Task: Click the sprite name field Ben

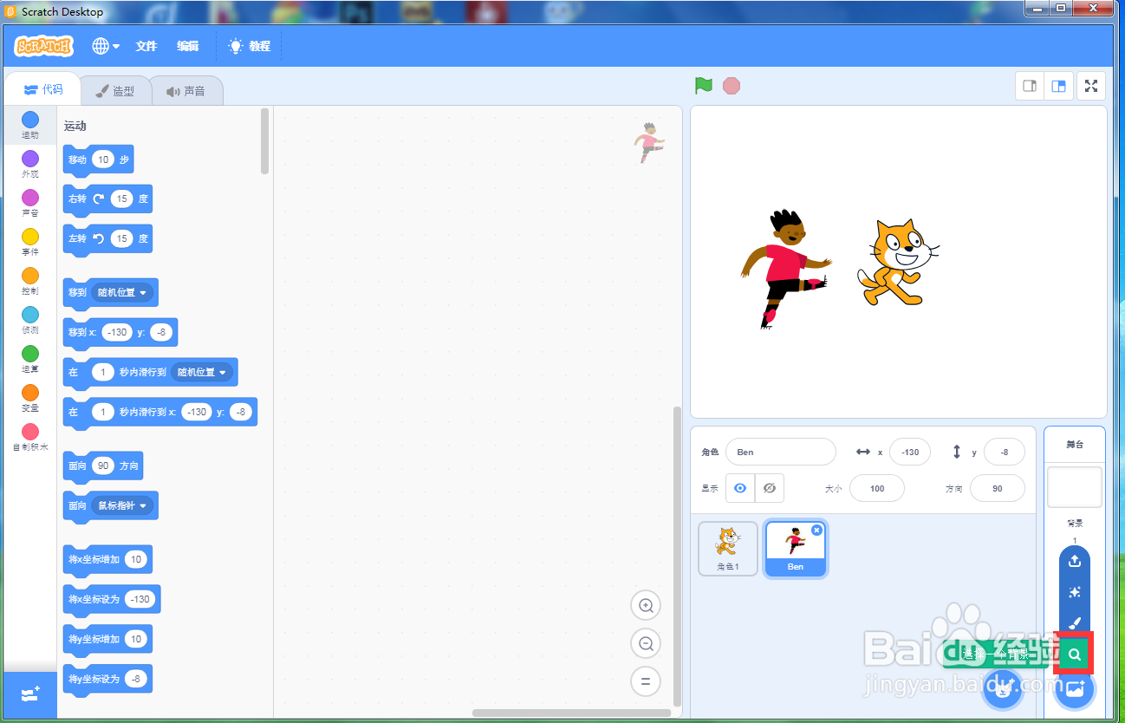Action: [x=781, y=452]
